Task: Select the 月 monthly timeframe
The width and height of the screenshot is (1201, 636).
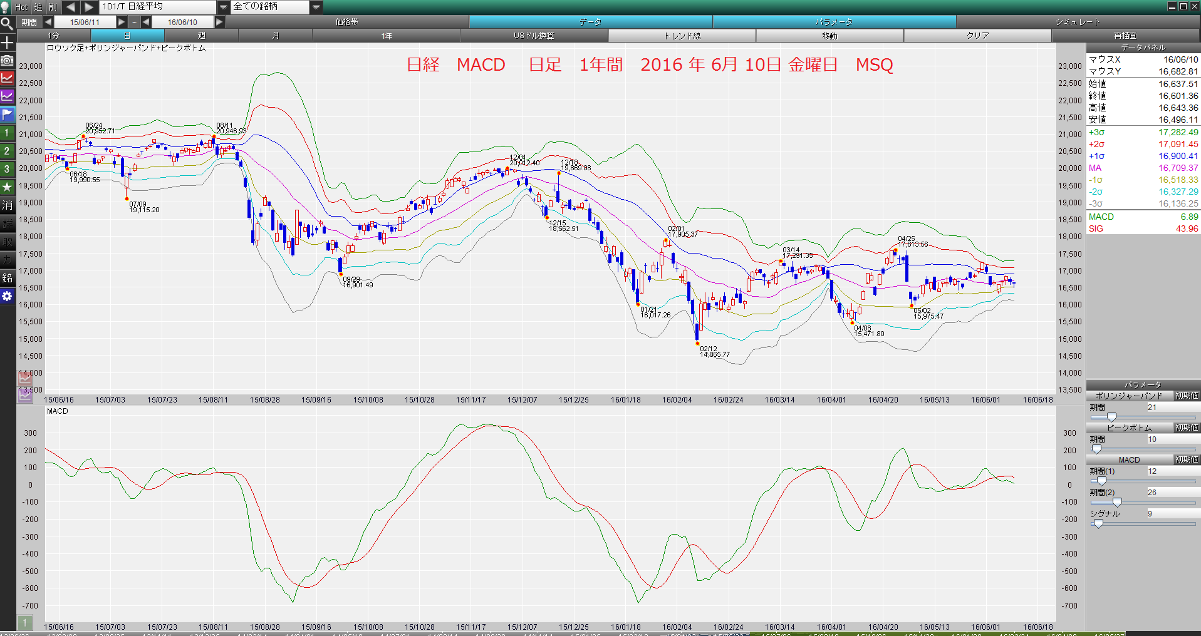Action: pos(276,36)
